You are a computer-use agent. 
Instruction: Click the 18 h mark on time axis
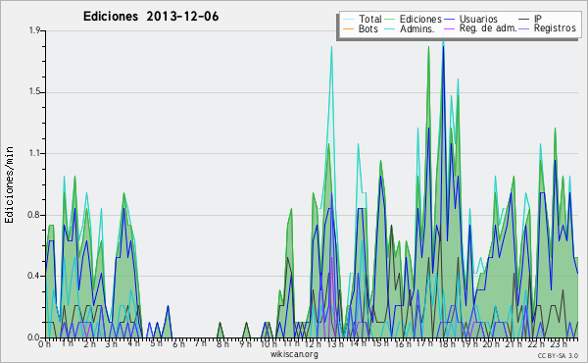click(446, 343)
